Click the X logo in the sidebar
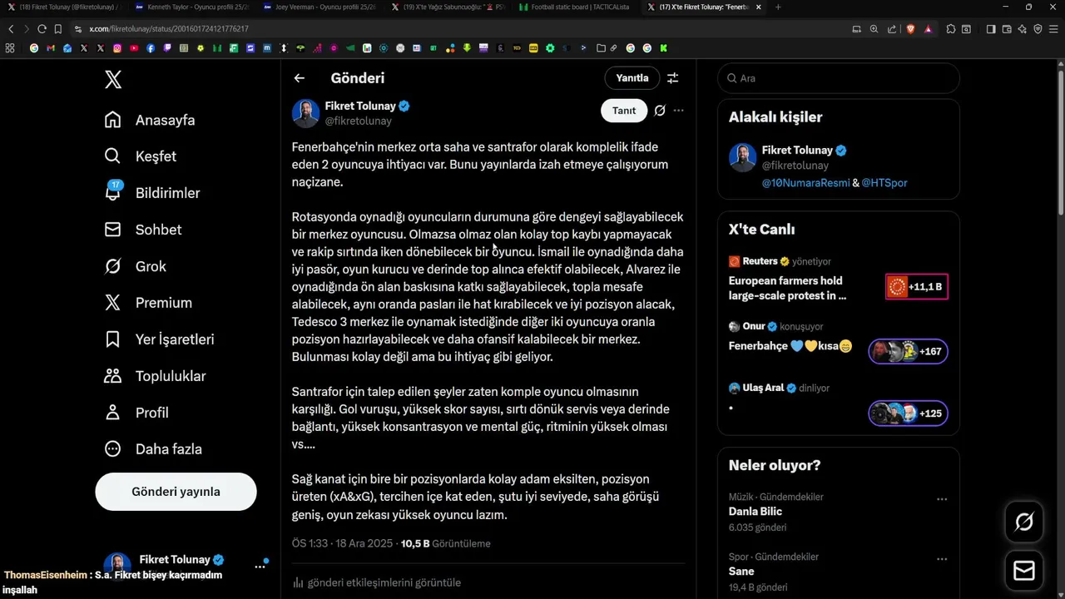 click(113, 79)
